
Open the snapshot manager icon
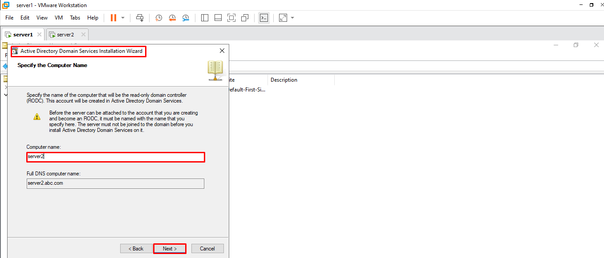(x=186, y=18)
